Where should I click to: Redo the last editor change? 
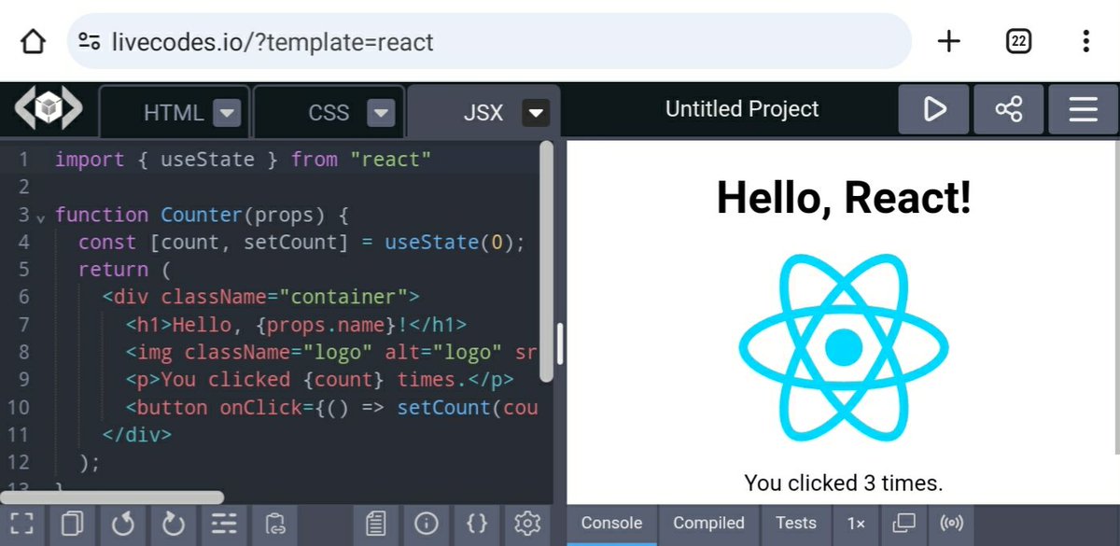click(x=174, y=524)
